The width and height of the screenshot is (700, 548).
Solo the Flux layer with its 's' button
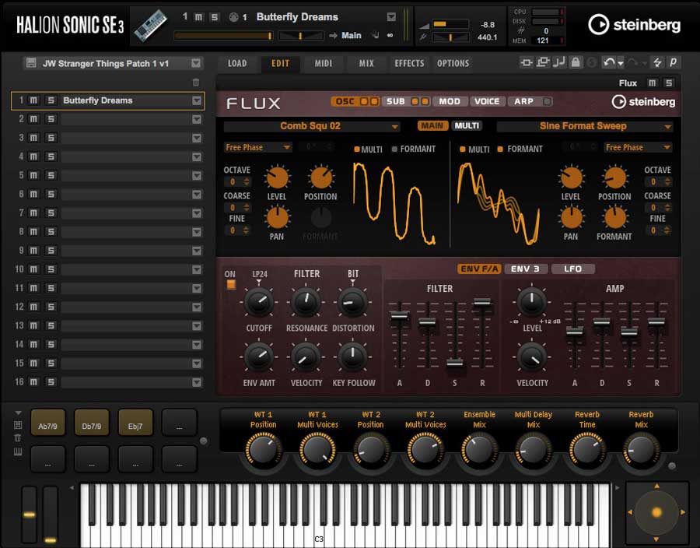[668, 83]
